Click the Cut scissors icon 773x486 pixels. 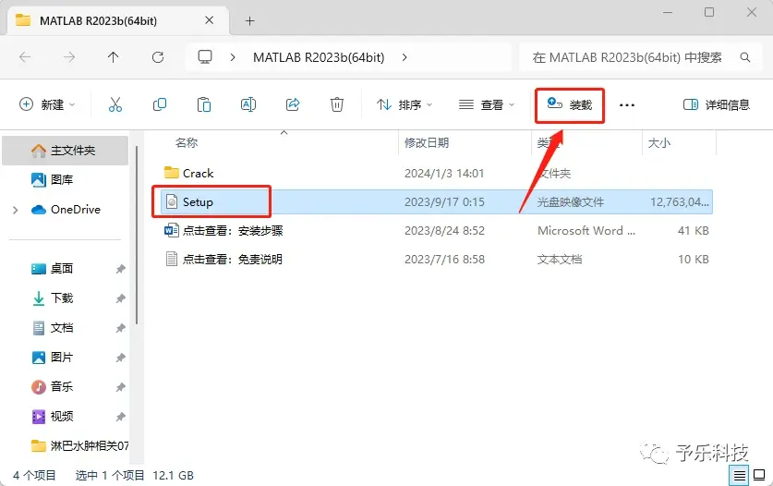pos(115,104)
